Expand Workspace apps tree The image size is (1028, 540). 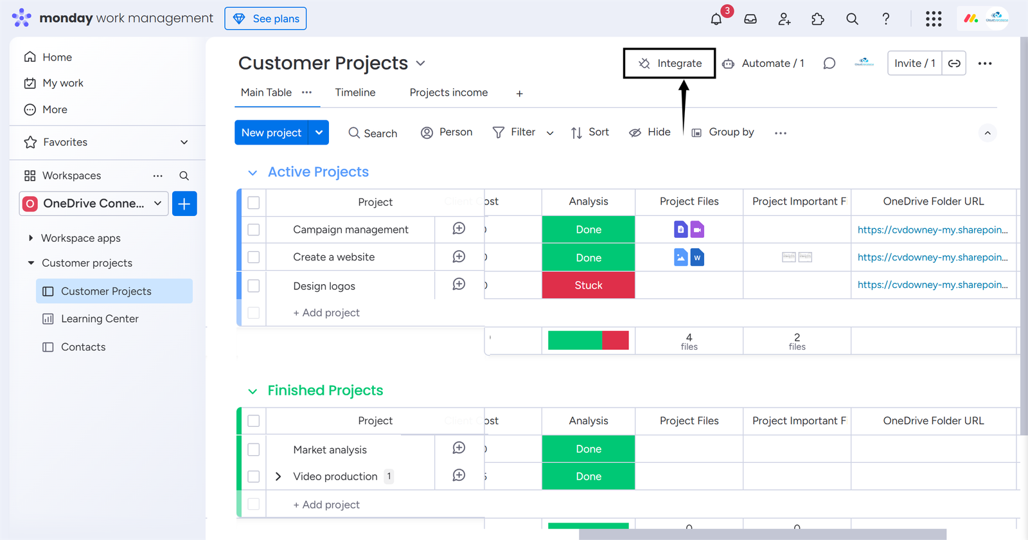pyautogui.click(x=31, y=238)
